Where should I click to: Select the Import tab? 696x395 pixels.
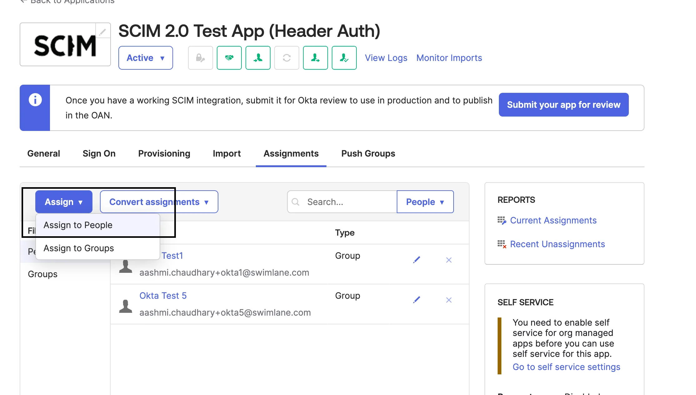[227, 153]
